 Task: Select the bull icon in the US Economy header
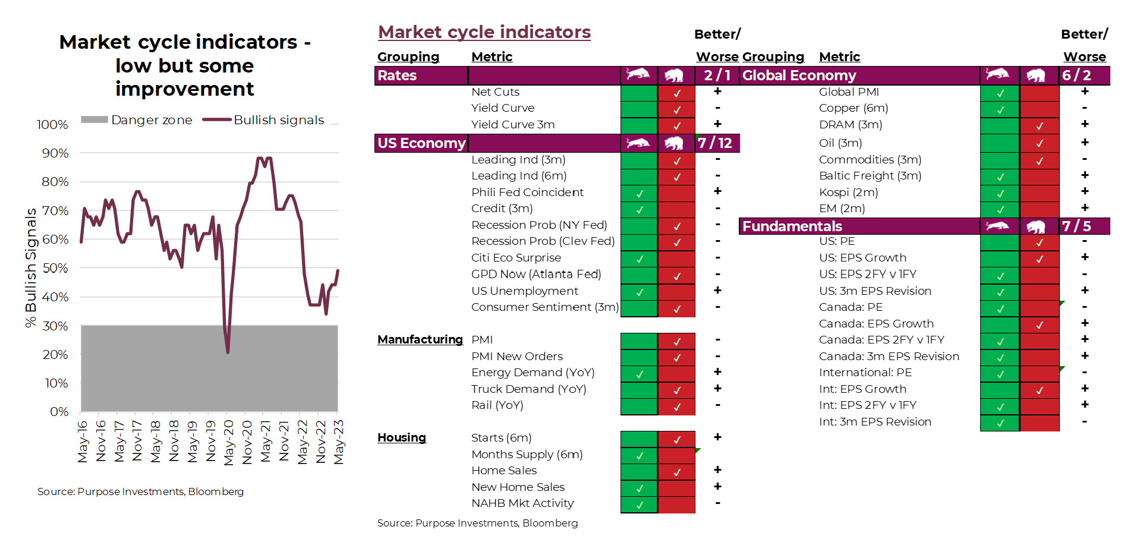click(x=638, y=143)
